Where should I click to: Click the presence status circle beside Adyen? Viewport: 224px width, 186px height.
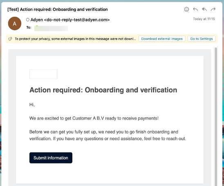[x=28, y=20]
